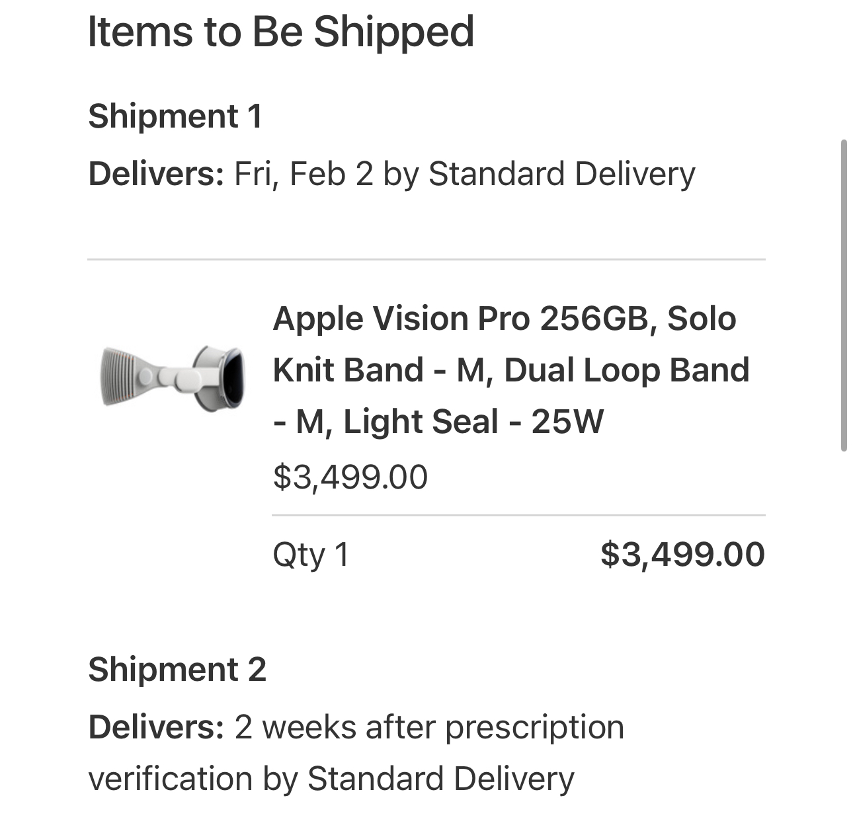Click the Dual Loop Band text
The height and width of the screenshot is (829, 853).
click(x=627, y=370)
